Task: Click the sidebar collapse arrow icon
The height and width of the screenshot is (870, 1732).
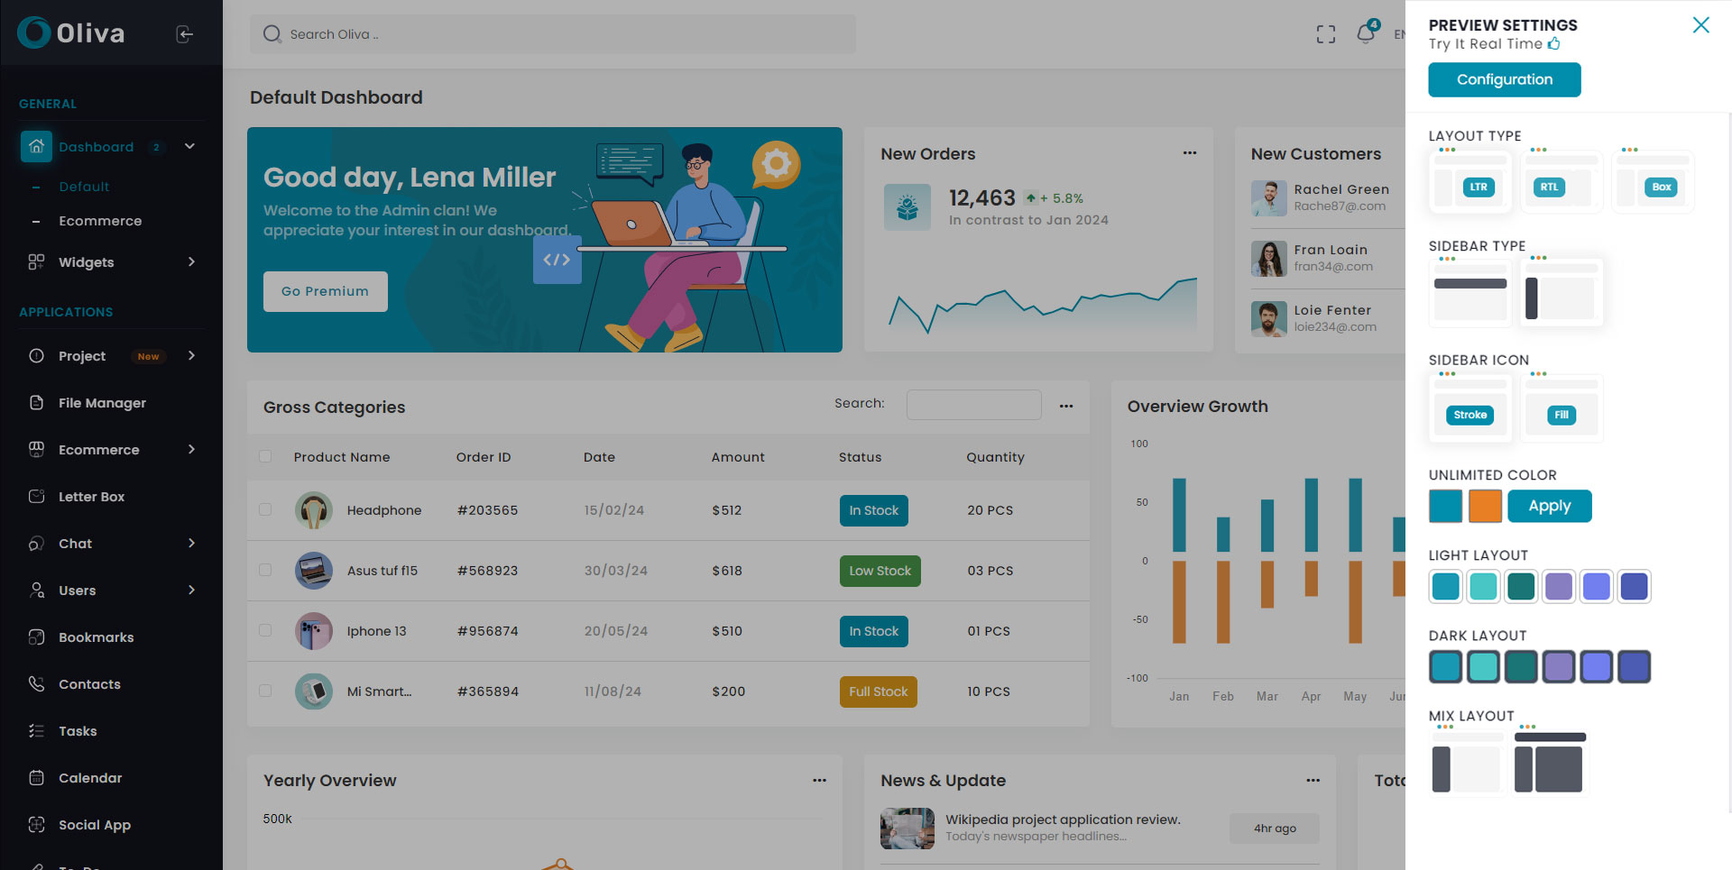Action: (185, 34)
